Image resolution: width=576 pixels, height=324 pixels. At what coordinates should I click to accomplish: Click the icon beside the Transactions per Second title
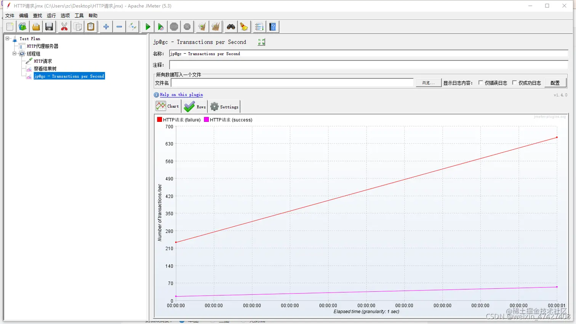click(x=261, y=42)
